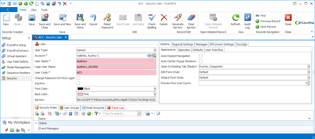Click Reset Password in the ribbon
The height and width of the screenshot is (139, 315).
click(107, 21)
